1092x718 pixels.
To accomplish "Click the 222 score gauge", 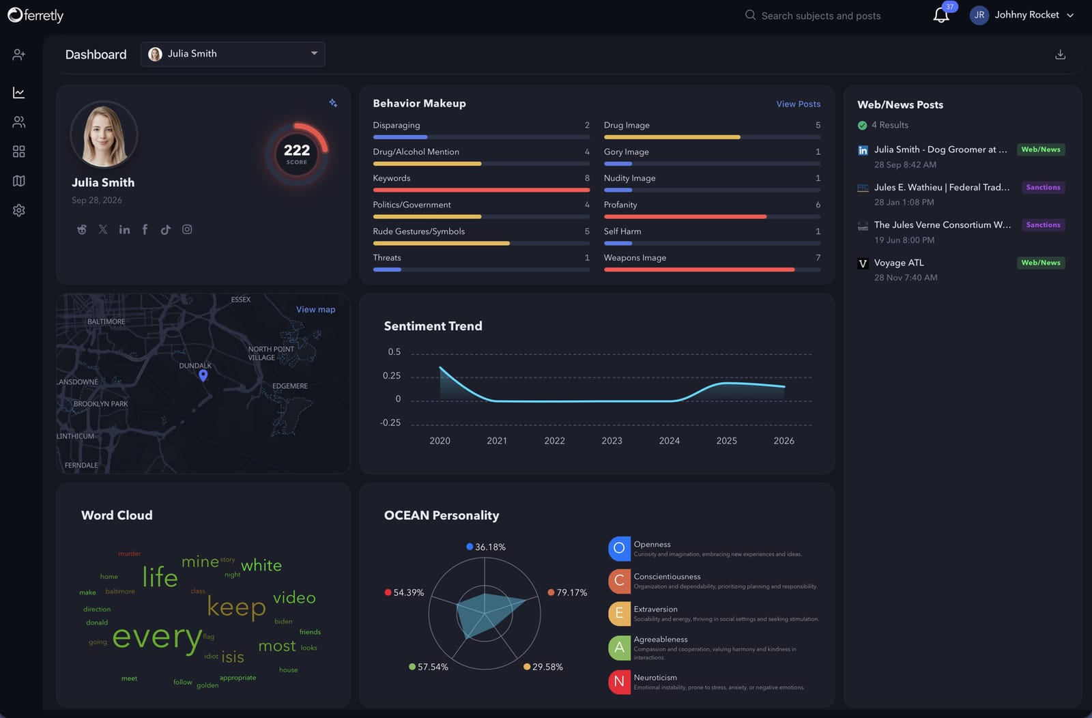I will pyautogui.click(x=297, y=154).
